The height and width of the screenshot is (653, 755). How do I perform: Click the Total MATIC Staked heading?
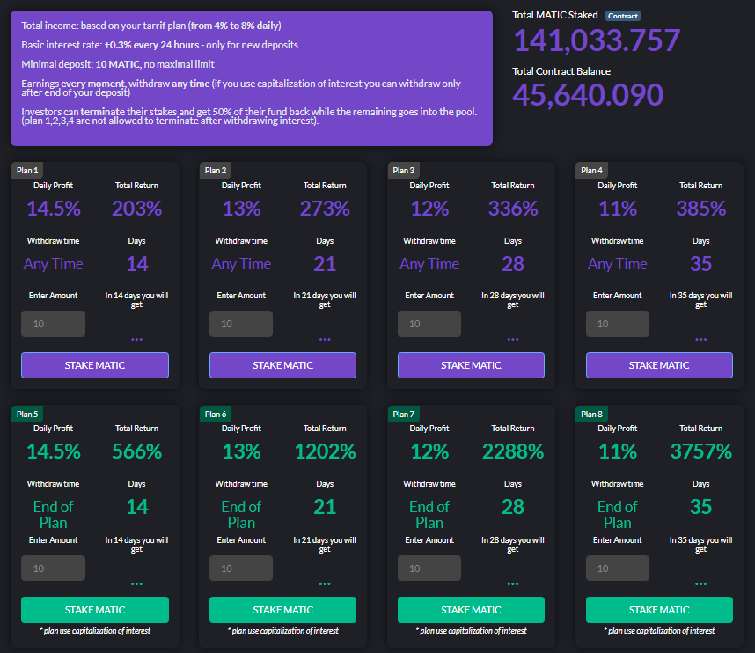[554, 15]
